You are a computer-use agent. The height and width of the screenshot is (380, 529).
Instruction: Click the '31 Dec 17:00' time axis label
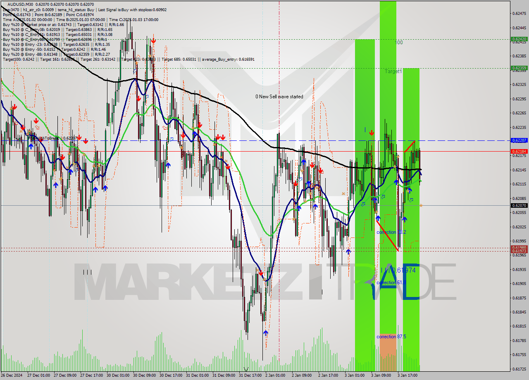pos(250,375)
